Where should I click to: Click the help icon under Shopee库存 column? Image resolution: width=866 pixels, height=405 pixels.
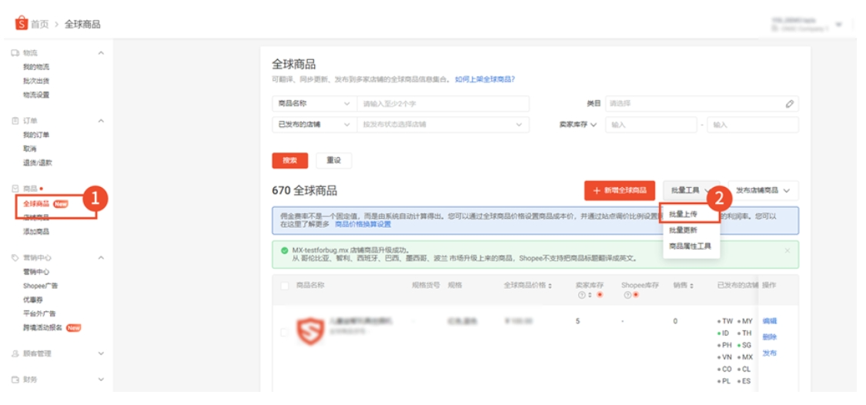click(626, 295)
